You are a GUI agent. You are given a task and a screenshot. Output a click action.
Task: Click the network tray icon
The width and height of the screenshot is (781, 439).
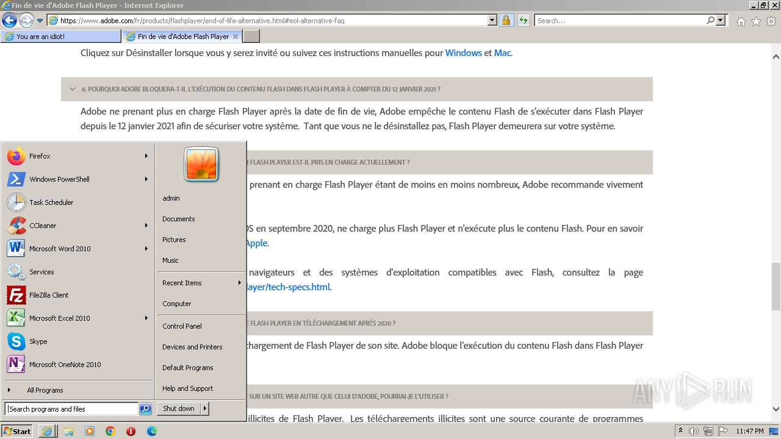[x=708, y=431]
